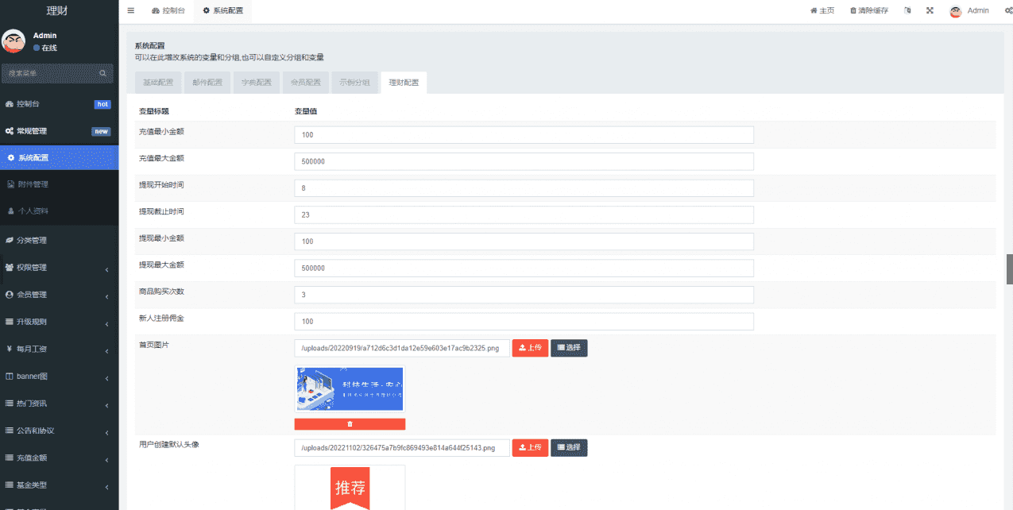Click 上传 button for 首页图片
The width and height of the screenshot is (1013, 510).
530,348
